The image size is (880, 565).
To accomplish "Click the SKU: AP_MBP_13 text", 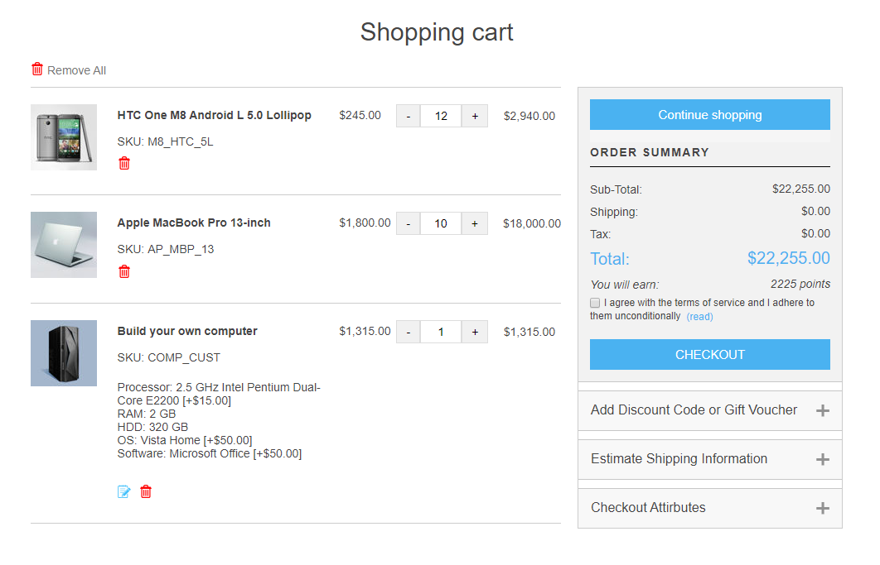I will coord(166,250).
